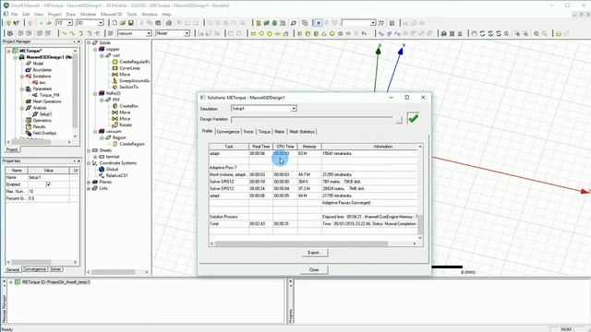Image resolution: width=591 pixels, height=332 pixels.
Task: Select Setup1 under Analysis
Action: pyautogui.click(x=45, y=114)
